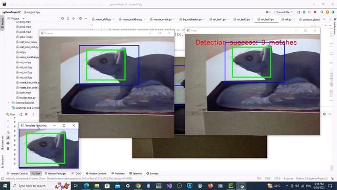
Task: Expand External Libraries tree node
Action: coord(9,103)
